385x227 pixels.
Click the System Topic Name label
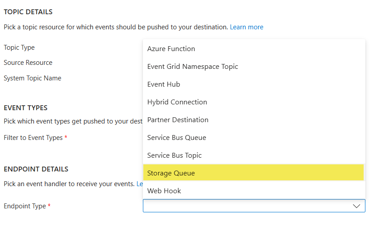(x=32, y=78)
